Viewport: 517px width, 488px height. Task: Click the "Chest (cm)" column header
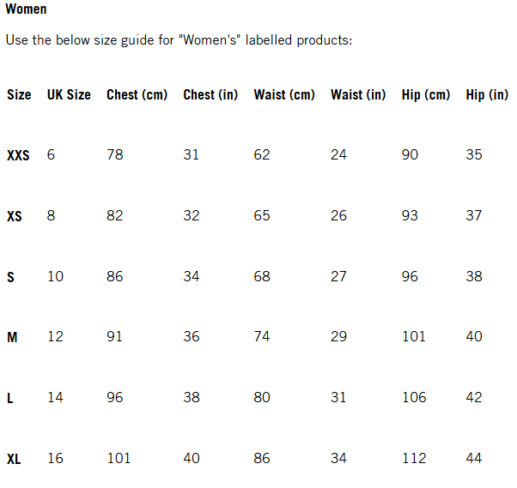pos(137,94)
